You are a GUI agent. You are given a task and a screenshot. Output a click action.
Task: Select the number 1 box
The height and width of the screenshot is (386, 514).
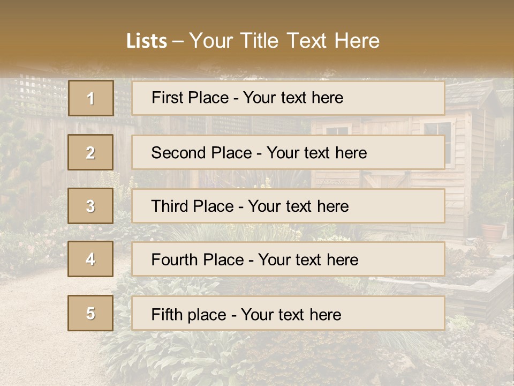[91, 98]
